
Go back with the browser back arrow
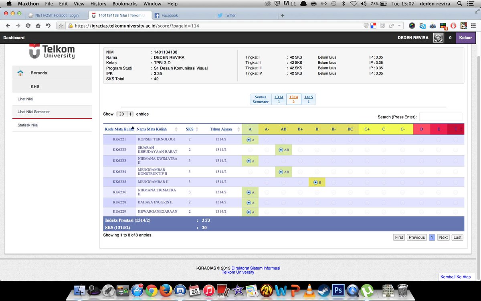tap(8, 25)
